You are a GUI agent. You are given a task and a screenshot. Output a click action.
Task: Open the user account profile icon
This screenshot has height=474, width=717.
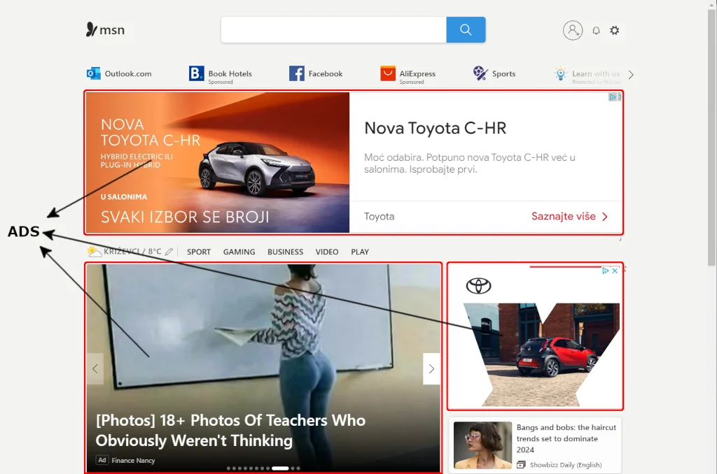tap(573, 30)
